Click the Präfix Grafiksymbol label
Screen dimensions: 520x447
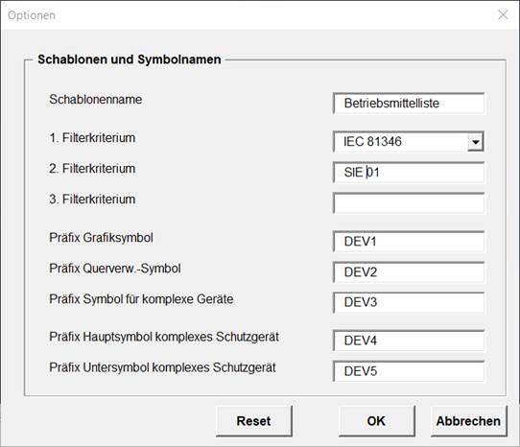[101, 238]
